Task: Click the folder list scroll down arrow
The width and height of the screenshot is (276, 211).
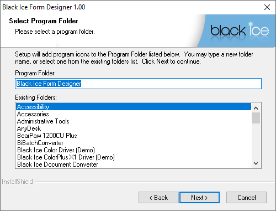Action: coord(256,163)
